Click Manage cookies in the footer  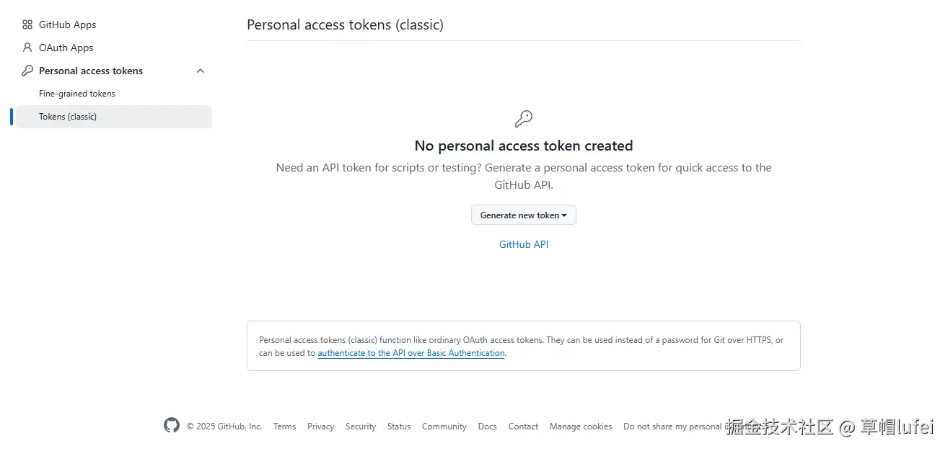[581, 427]
